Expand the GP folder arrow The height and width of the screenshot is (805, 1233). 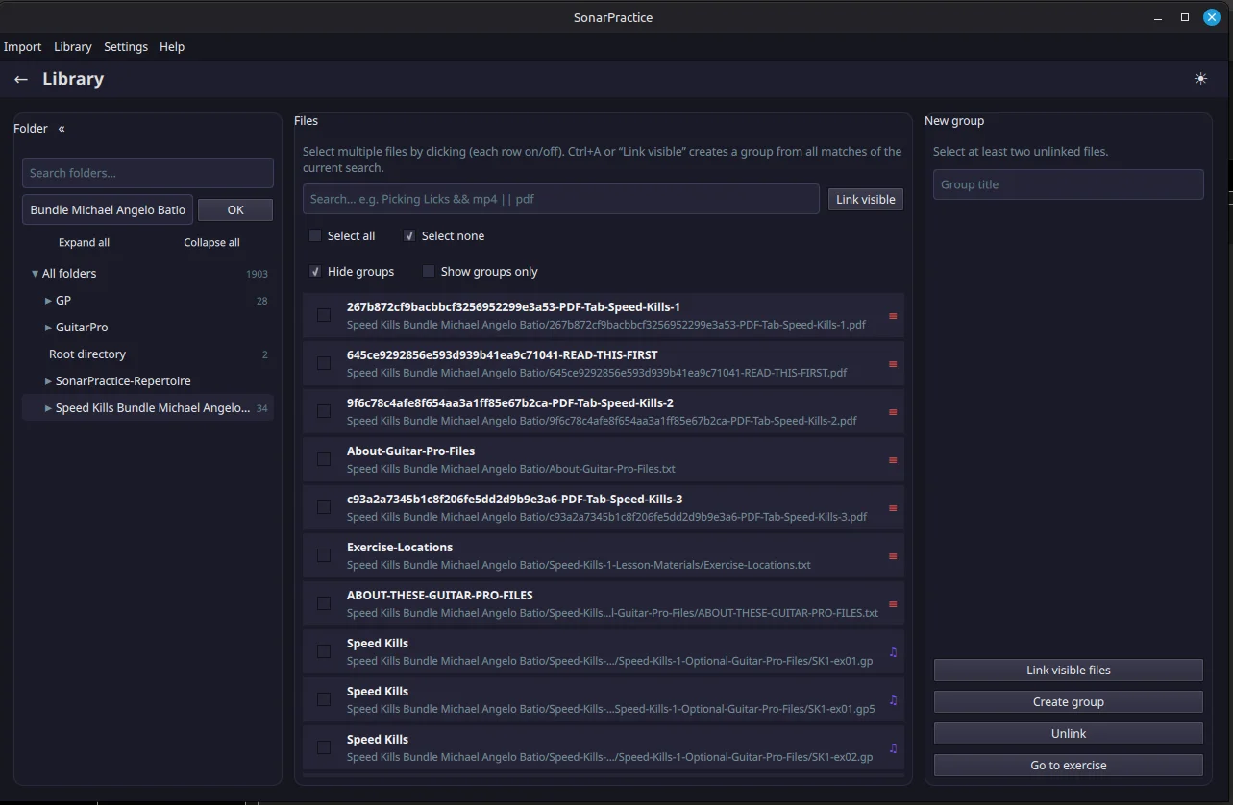coord(49,301)
